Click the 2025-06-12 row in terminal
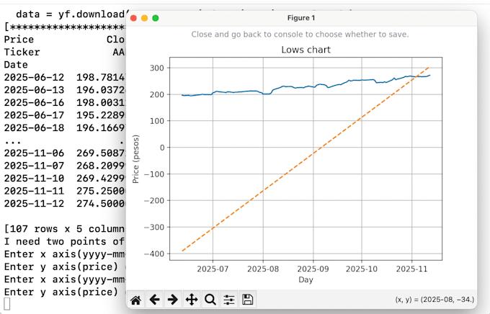The width and height of the screenshot is (490, 314). (65, 77)
